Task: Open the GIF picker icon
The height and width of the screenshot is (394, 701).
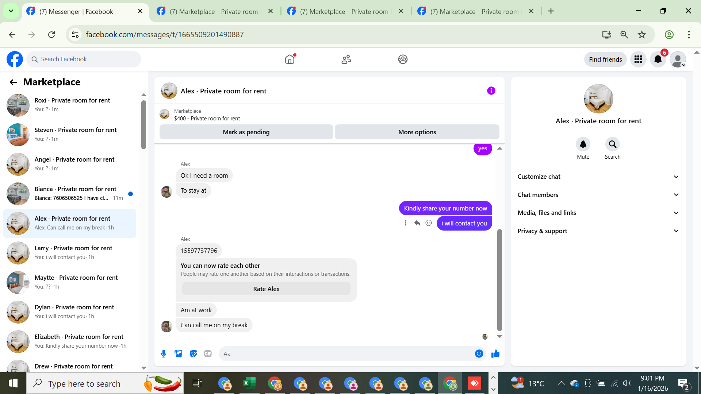Action: point(208,354)
